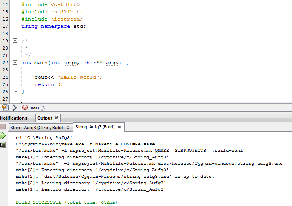The image size is (292, 206).
Task: Click the BUILD SUCCESSFUL message
Action: [67, 202]
